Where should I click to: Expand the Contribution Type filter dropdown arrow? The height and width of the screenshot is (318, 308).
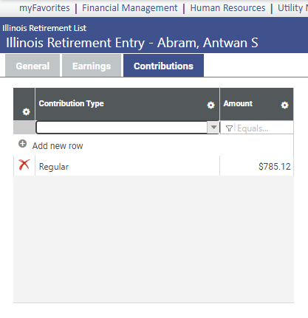coord(213,128)
